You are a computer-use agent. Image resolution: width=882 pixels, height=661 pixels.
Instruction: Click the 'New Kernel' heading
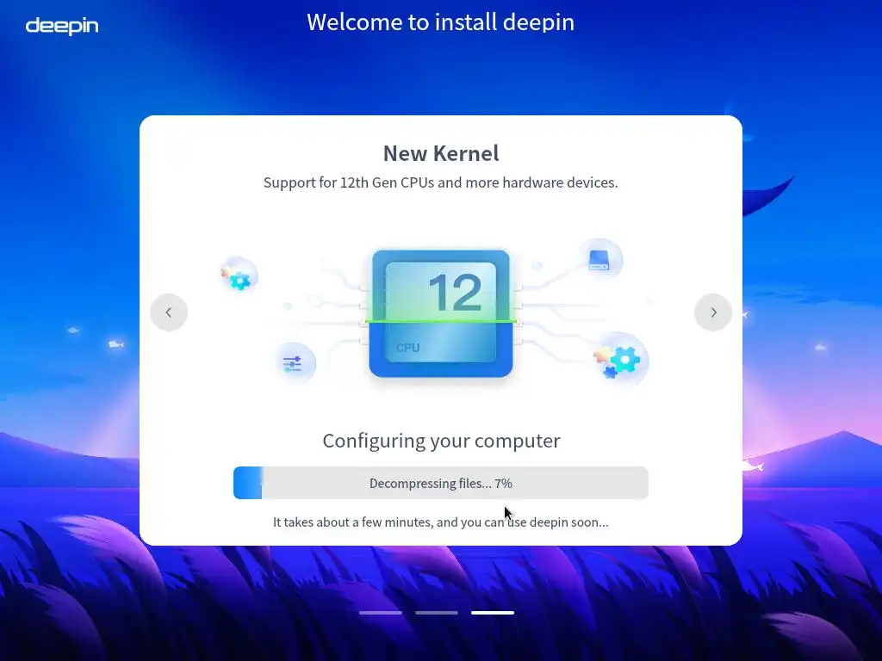pyautogui.click(x=441, y=153)
